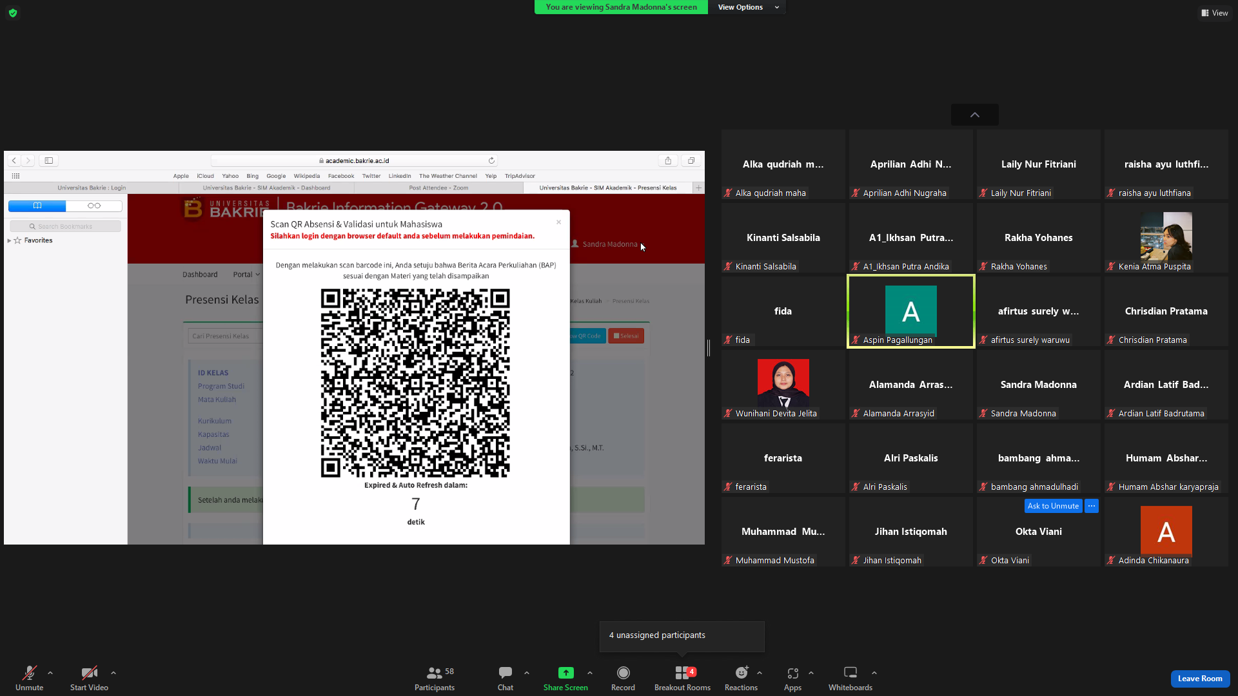Click the green encryption shield icon
The width and height of the screenshot is (1238, 696).
coord(13,13)
